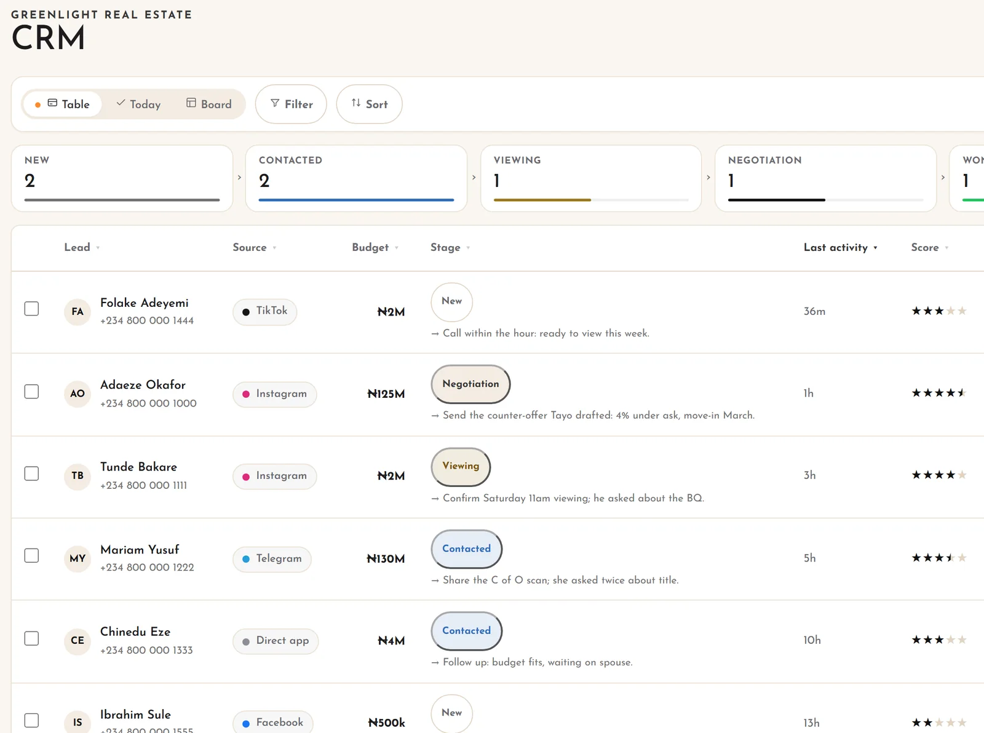The width and height of the screenshot is (984, 733).
Task: Sort by Lead column header
Action: (82, 247)
